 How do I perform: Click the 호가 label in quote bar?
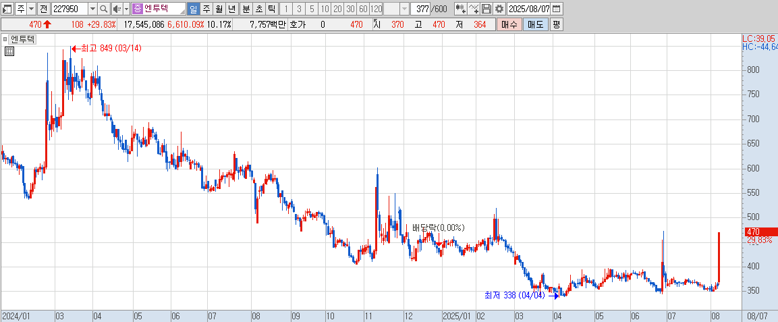(297, 24)
